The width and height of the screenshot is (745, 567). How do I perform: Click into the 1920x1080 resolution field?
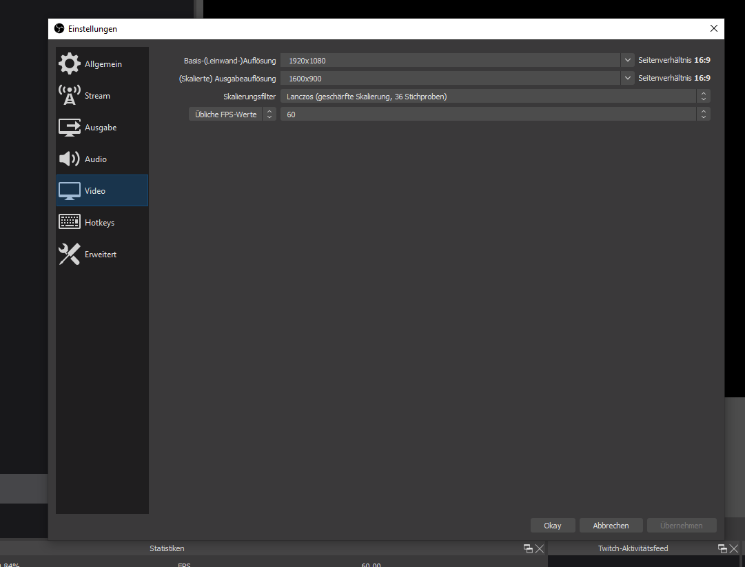(449, 61)
